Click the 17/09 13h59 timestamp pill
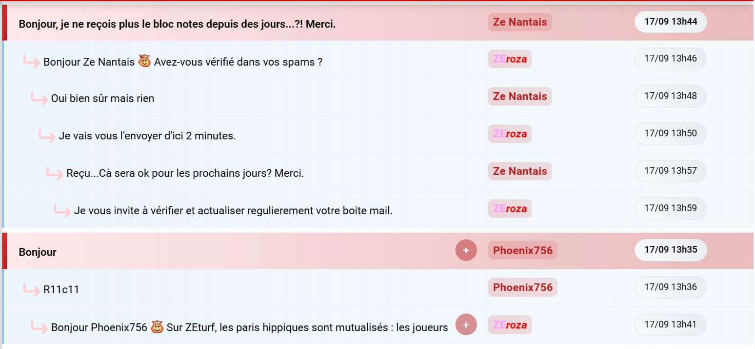This screenshot has width=755, height=349. pyautogui.click(x=671, y=208)
